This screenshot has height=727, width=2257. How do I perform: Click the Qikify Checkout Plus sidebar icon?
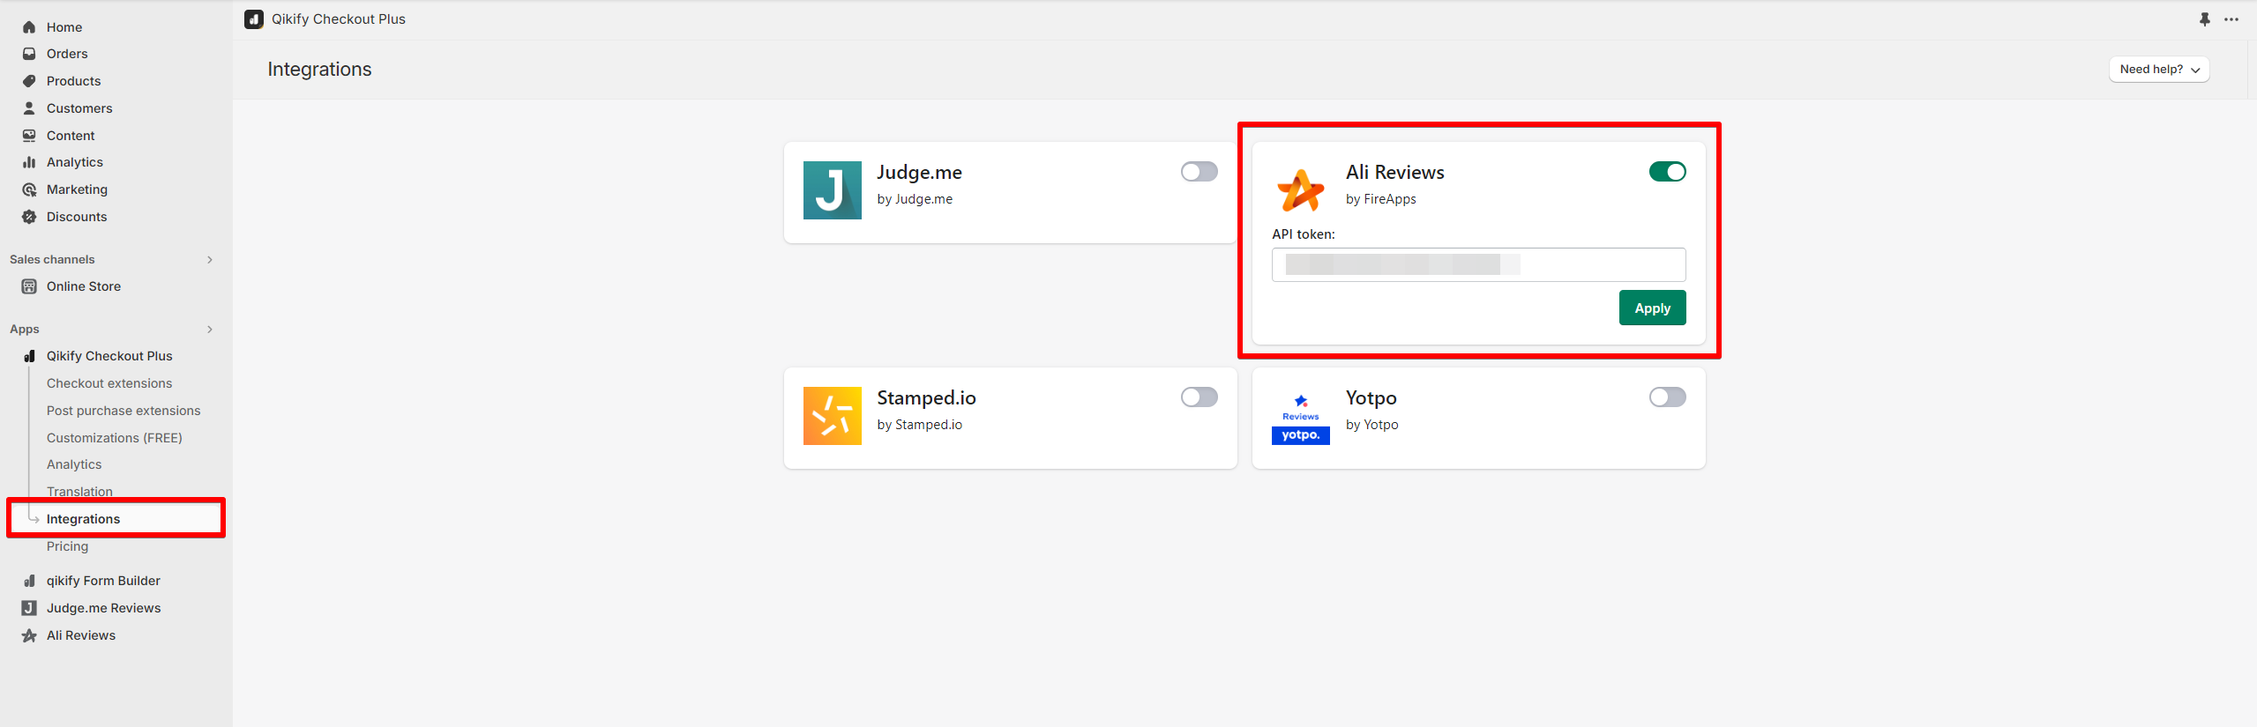[29, 356]
